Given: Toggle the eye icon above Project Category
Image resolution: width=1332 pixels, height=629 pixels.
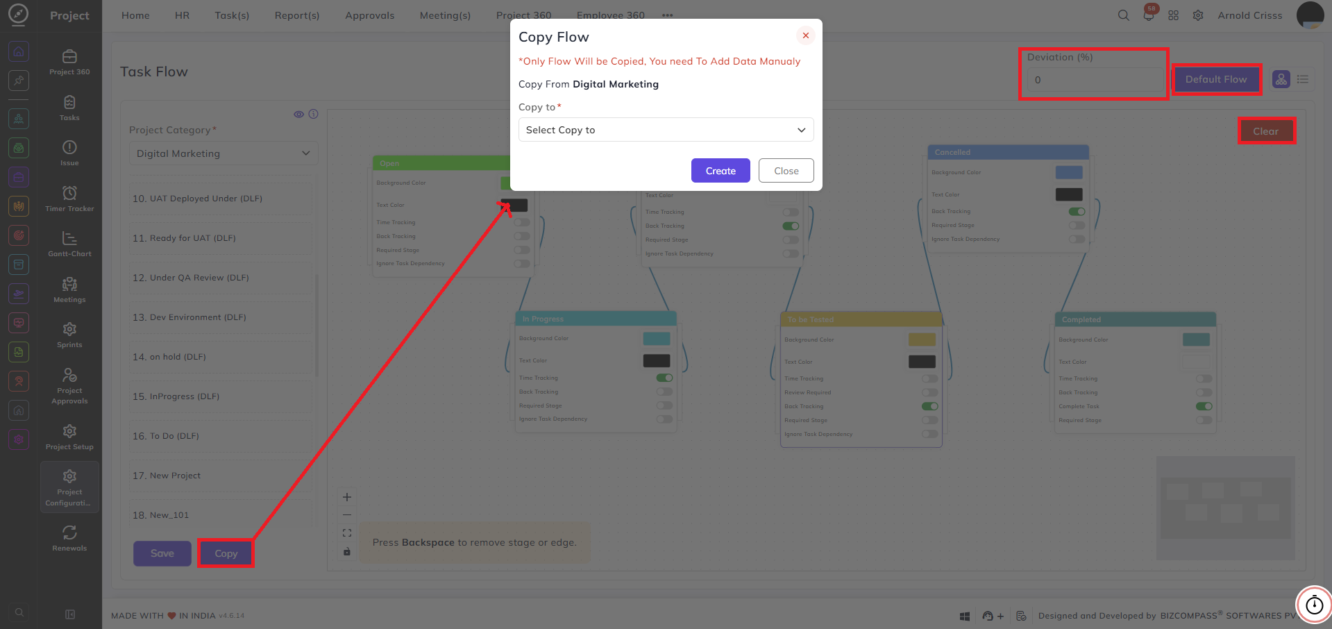Looking at the screenshot, I should click(x=299, y=114).
